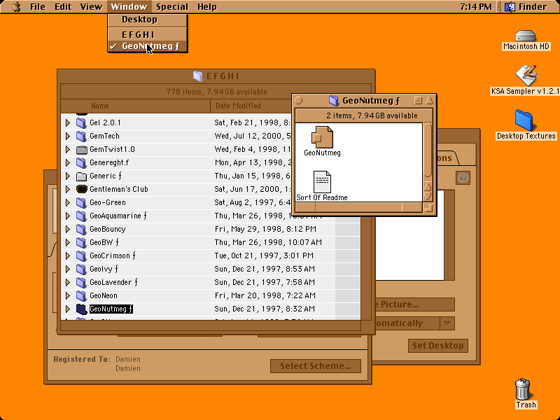Click the Generic ƒ folder icon
Screen dimensions: 560x420
(x=82, y=176)
